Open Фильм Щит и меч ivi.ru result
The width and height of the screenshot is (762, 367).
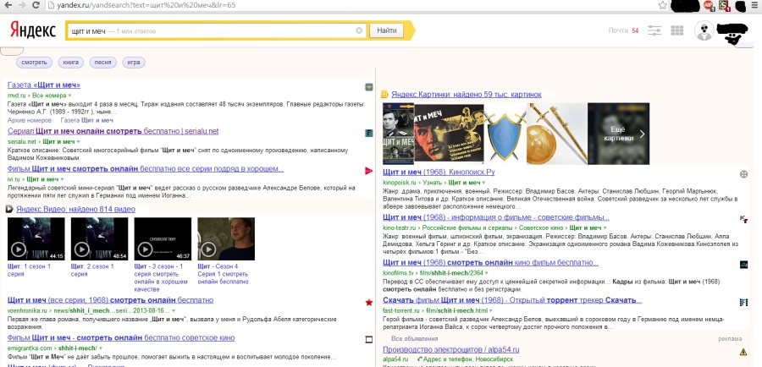(146, 169)
